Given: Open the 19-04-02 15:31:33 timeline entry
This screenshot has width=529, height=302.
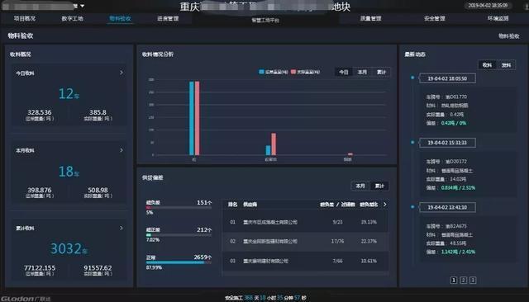Looking at the screenshot, I should point(447,143).
